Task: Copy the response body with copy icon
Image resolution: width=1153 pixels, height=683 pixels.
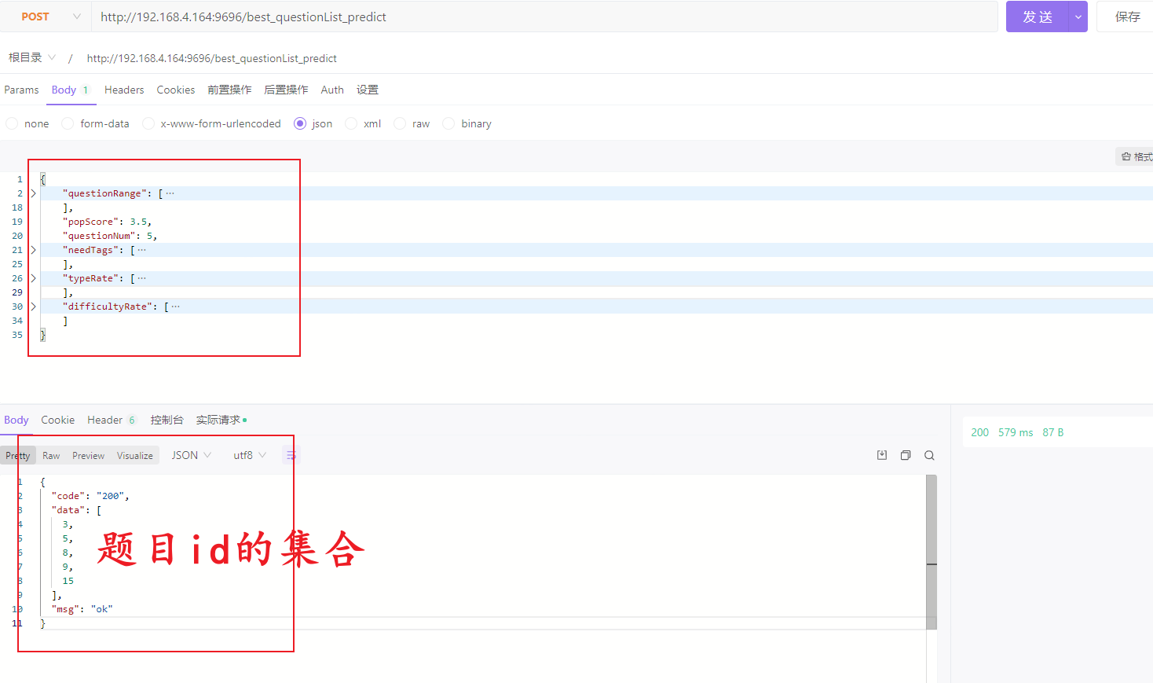Action: point(906,455)
